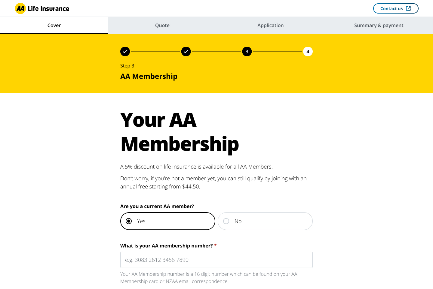
Task: Switch to the Cover tab
Action: [x=54, y=25]
